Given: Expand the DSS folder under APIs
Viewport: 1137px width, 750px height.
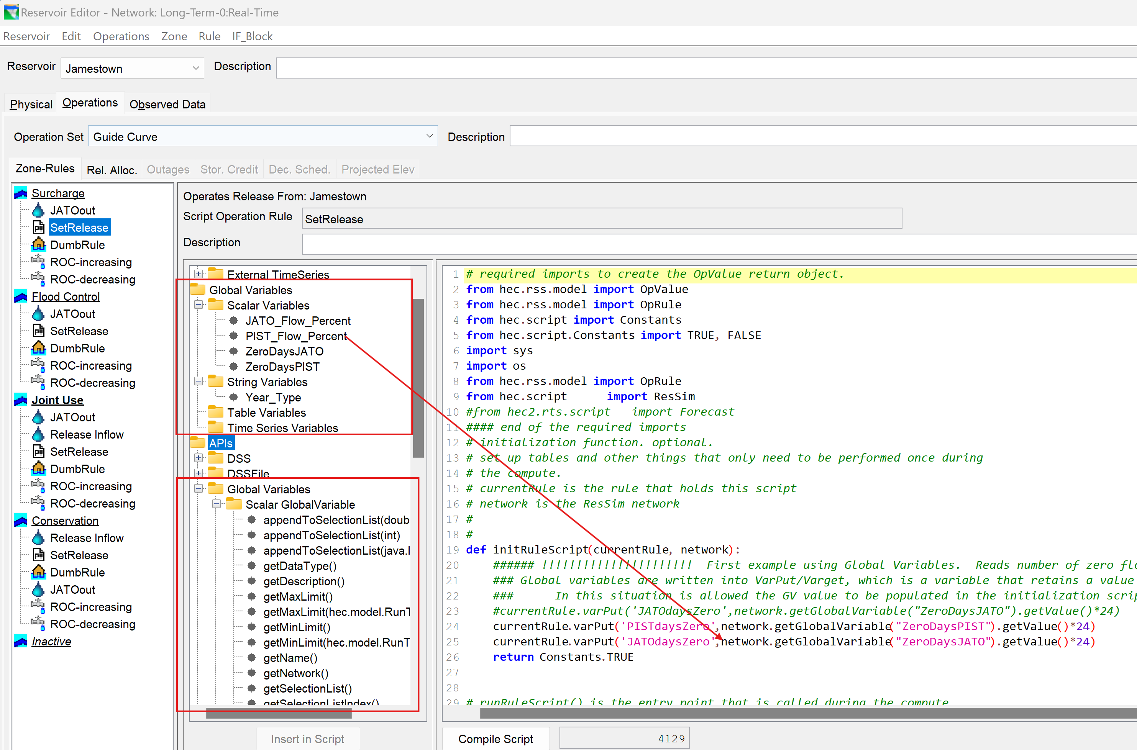Looking at the screenshot, I should click(x=199, y=458).
